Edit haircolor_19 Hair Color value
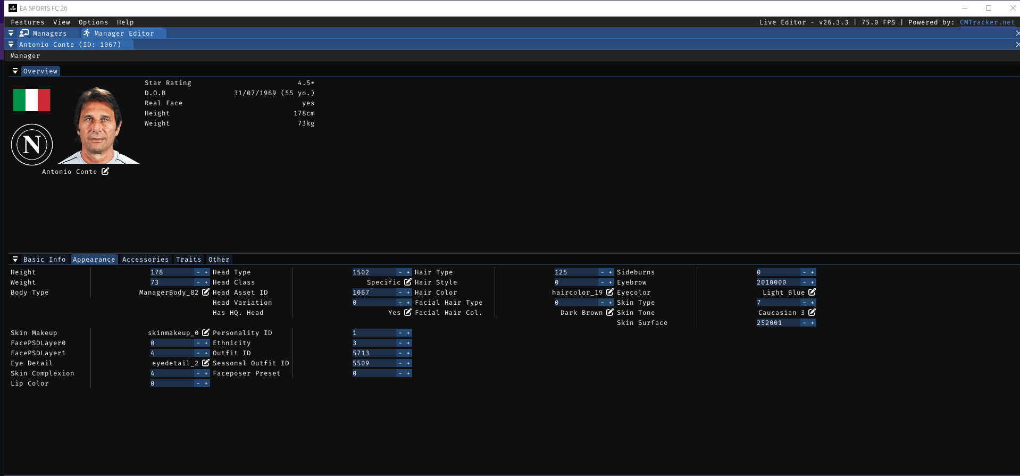 [610, 292]
